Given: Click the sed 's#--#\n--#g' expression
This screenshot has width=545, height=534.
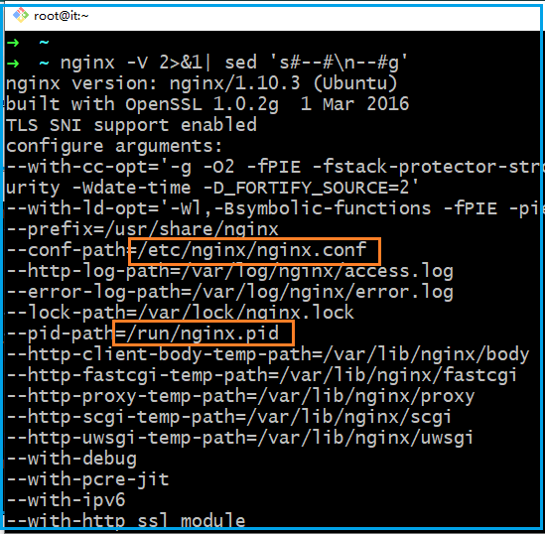Looking at the screenshot, I should [316, 63].
